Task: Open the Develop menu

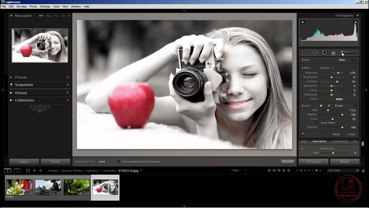Action: [x=22, y=6]
